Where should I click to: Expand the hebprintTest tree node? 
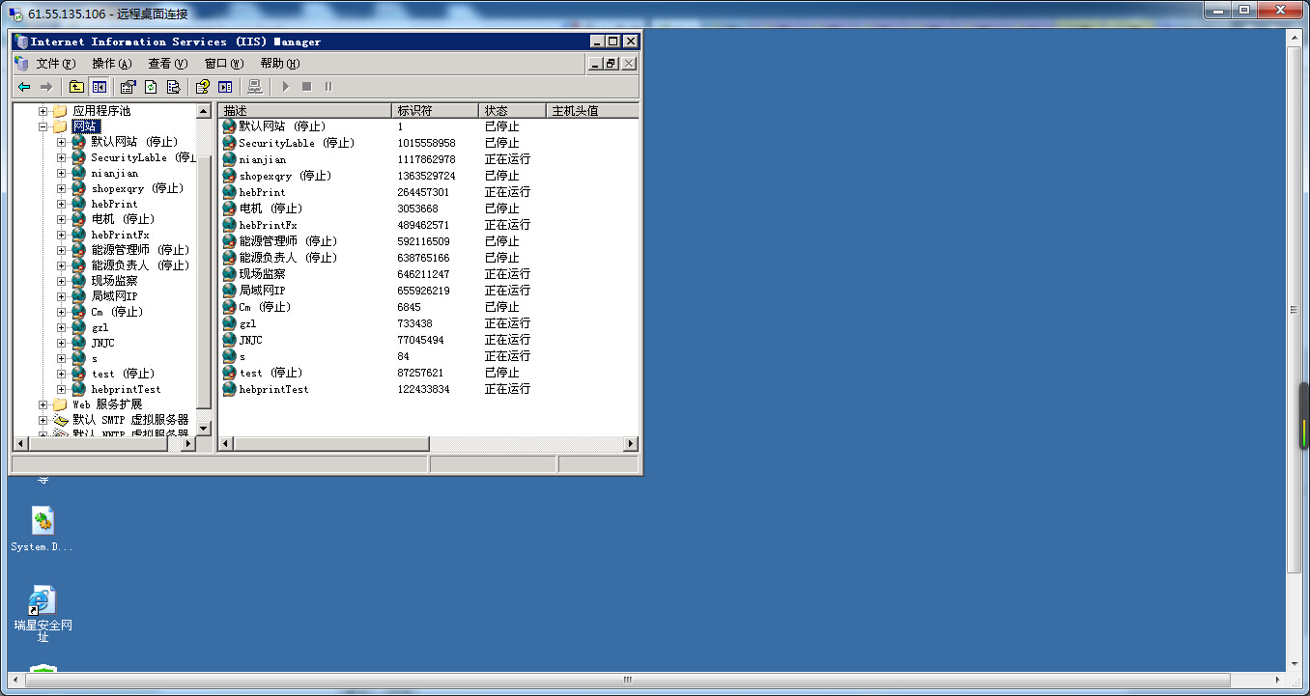pyautogui.click(x=61, y=389)
